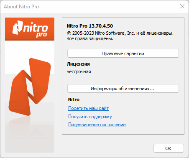189x158 pixels.
Task: Open the Получить поддержку support link
Action: pyautogui.click(x=90, y=117)
